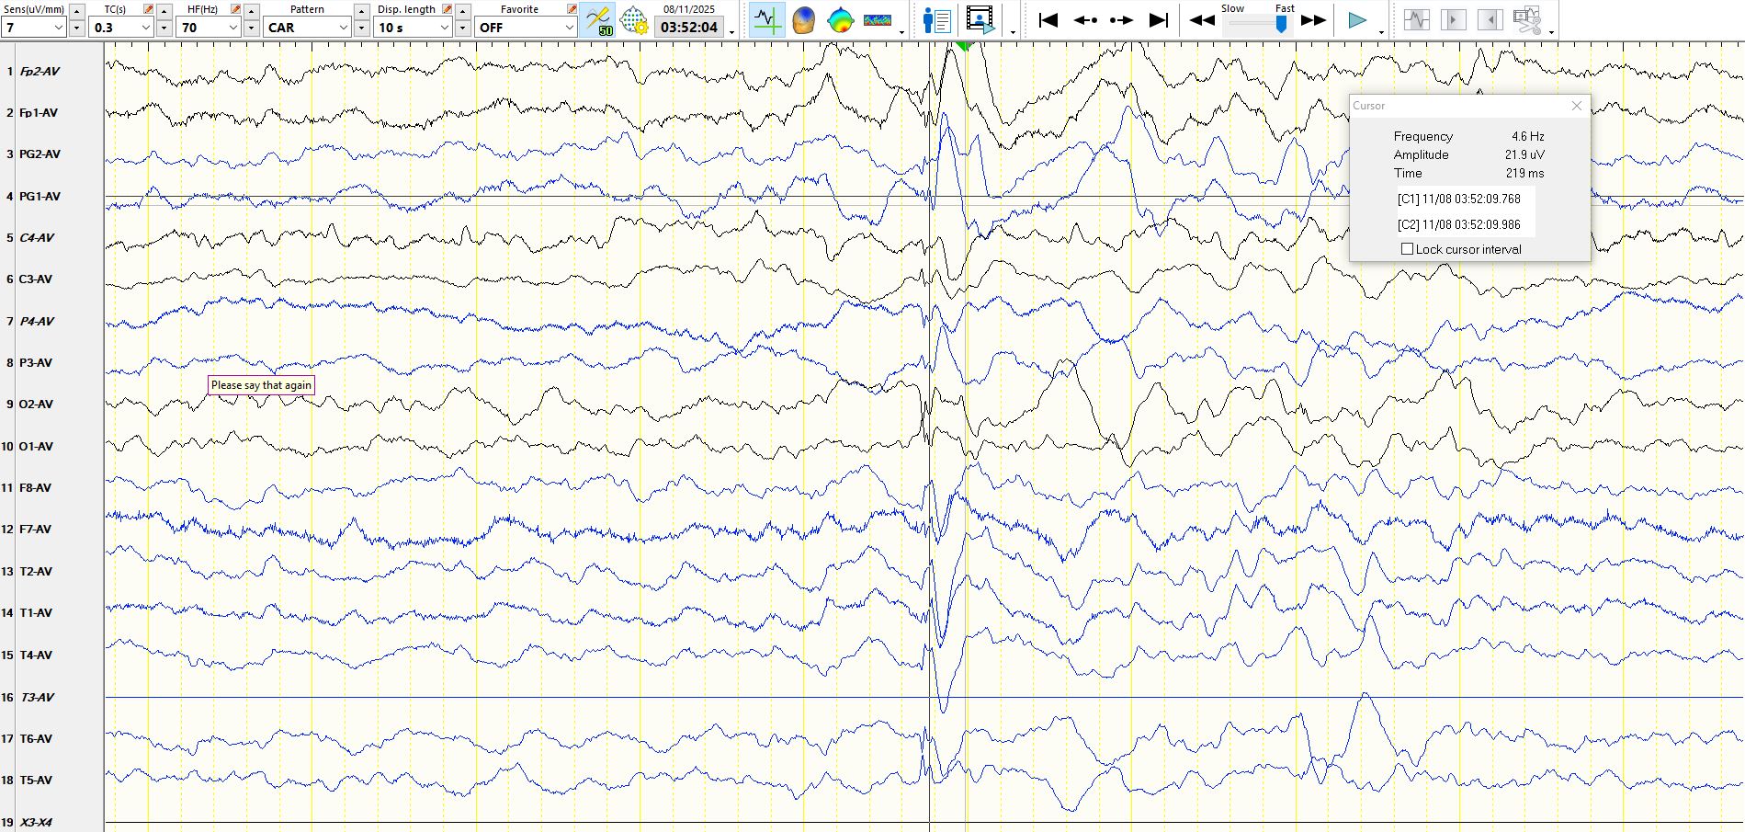
Task: Click the video clip scissors icon
Action: (1527, 19)
